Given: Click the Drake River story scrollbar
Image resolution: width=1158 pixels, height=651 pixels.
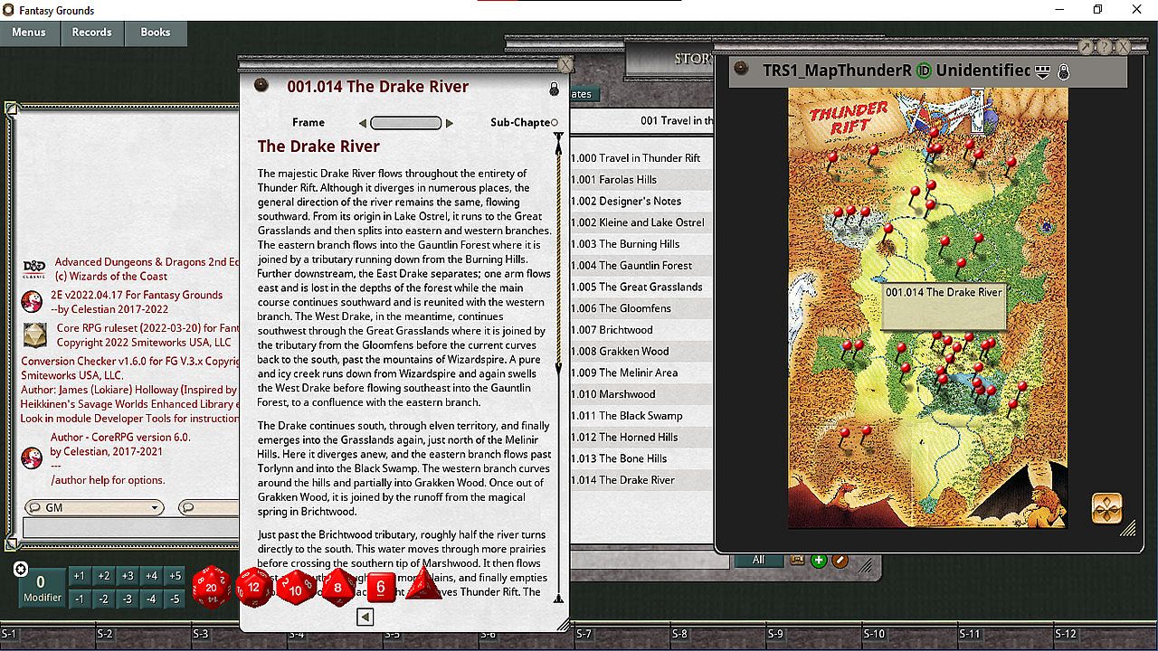Looking at the screenshot, I should [x=558, y=366].
